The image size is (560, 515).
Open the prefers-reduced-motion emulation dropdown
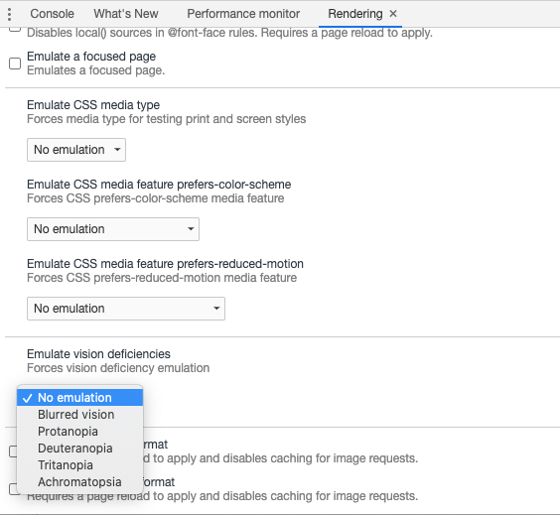pos(126,309)
